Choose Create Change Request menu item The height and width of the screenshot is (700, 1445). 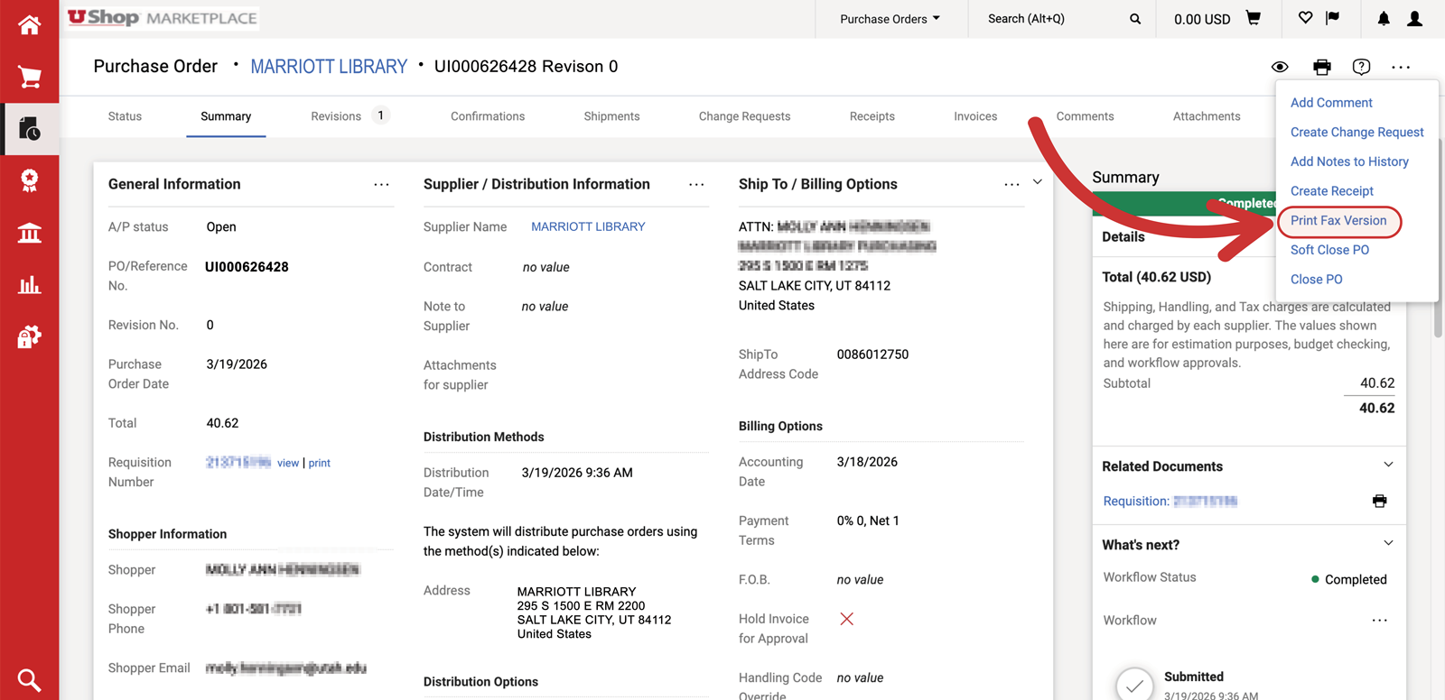point(1356,133)
